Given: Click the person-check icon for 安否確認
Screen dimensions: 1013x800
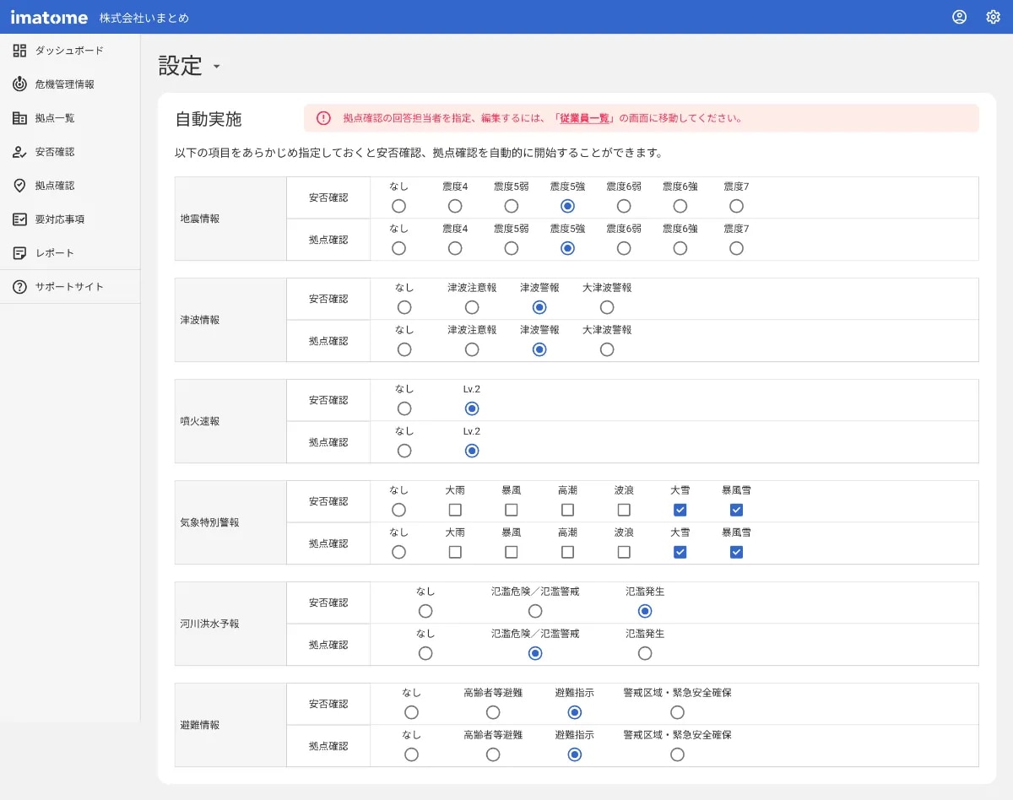Looking at the screenshot, I should 20,152.
